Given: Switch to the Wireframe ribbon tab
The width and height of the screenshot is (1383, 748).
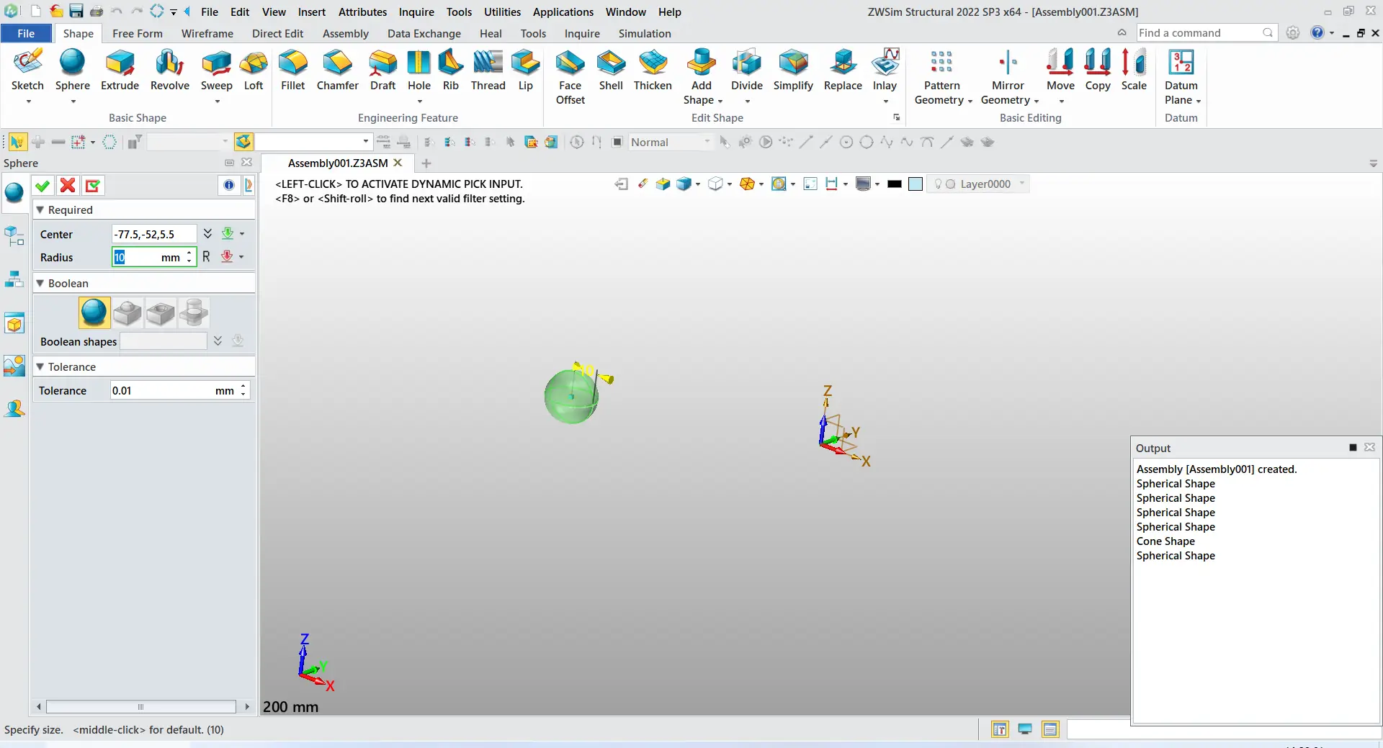Looking at the screenshot, I should pyautogui.click(x=207, y=34).
